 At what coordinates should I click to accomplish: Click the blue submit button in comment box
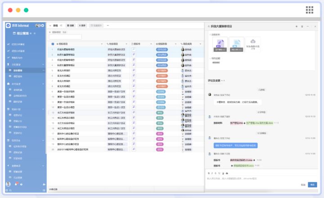tap(313, 184)
